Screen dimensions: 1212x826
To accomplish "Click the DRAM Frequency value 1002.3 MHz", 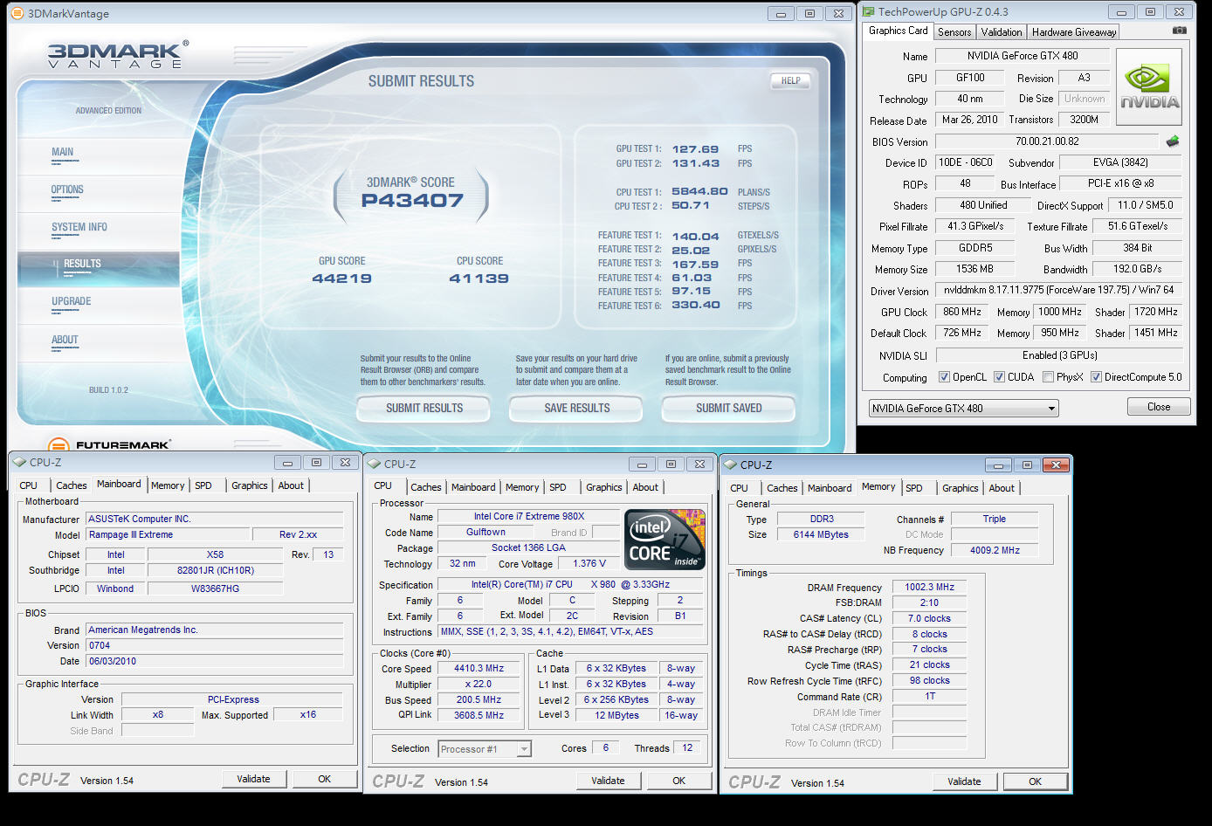I will [929, 587].
